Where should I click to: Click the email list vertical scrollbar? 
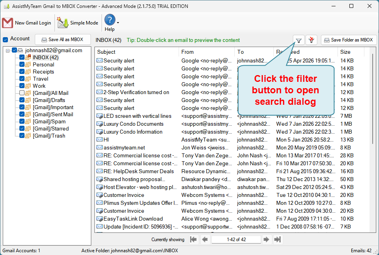click(x=373, y=99)
